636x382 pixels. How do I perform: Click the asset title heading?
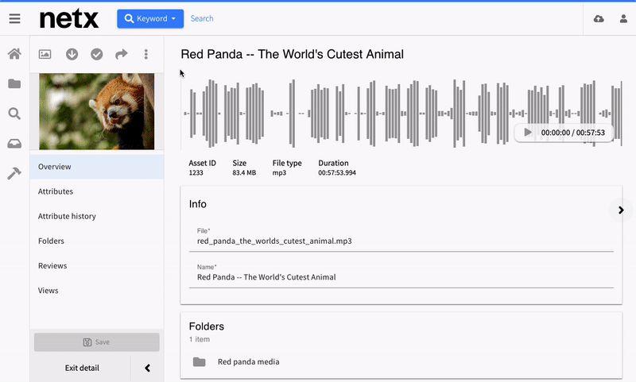click(x=292, y=54)
